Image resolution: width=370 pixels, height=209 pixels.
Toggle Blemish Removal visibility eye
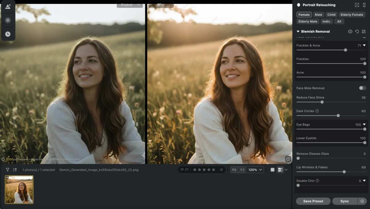click(x=350, y=31)
